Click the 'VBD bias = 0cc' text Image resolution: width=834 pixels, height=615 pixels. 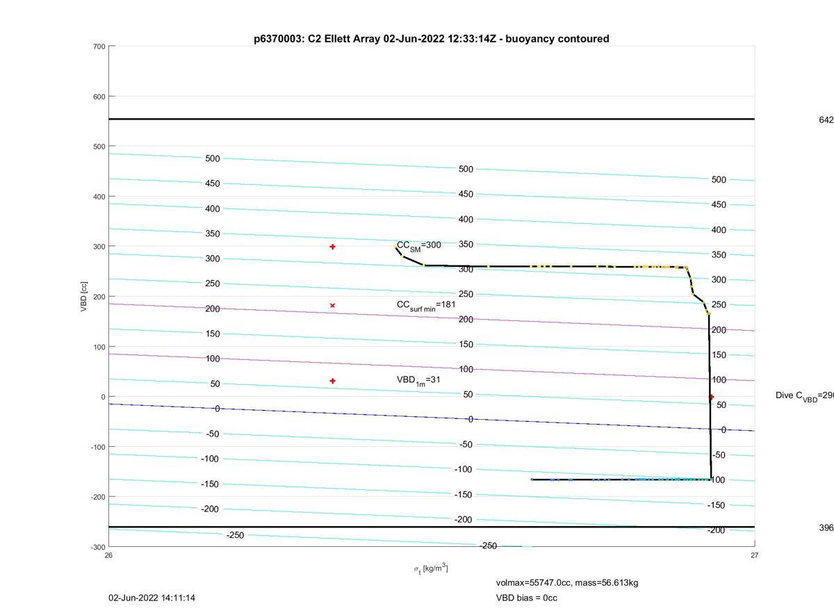(x=526, y=598)
